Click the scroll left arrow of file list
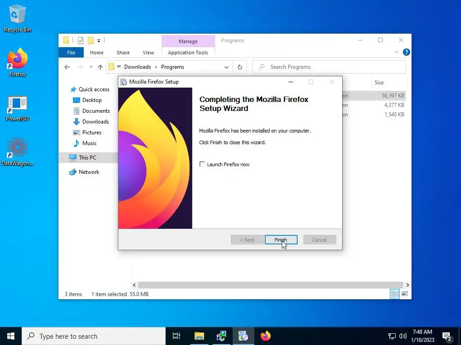 pyautogui.click(x=134, y=285)
